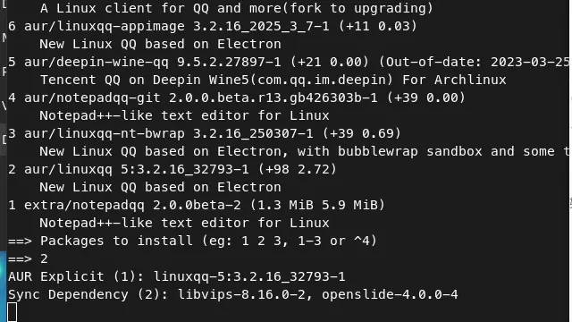The width and height of the screenshot is (572, 322).
Task: Click the 'Packages to install' prompt line
Action: click(192, 241)
